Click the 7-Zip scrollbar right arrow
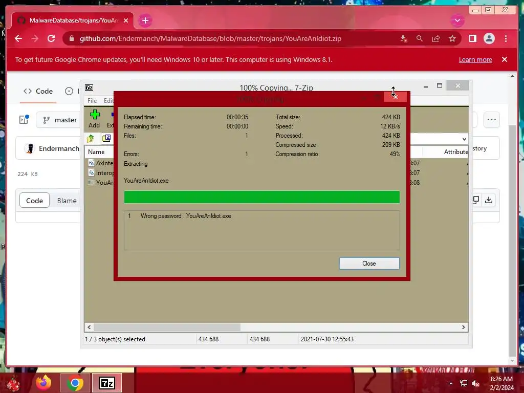This screenshot has width=524, height=393. (x=463, y=327)
